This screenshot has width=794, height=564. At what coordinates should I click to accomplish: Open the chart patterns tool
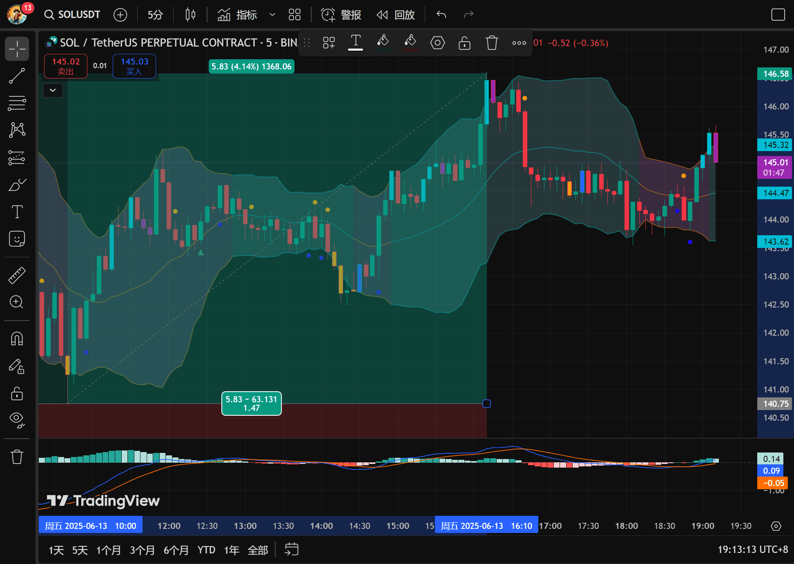pyautogui.click(x=17, y=130)
